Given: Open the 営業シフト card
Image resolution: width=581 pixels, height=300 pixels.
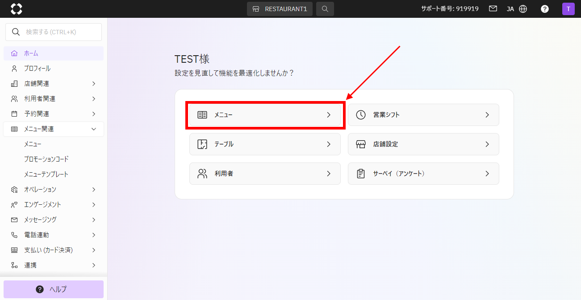Looking at the screenshot, I should tap(423, 115).
